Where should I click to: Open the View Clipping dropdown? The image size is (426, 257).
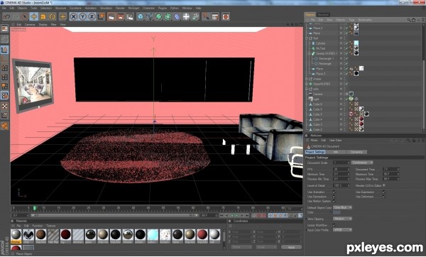point(343,219)
